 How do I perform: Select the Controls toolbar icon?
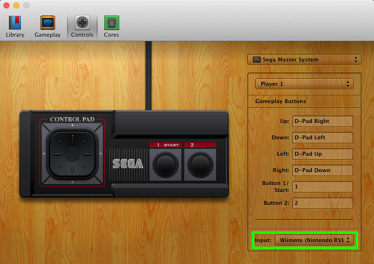tap(82, 26)
